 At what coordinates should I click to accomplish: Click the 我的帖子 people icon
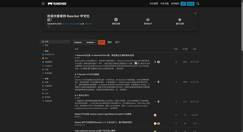click(x=148, y=19)
